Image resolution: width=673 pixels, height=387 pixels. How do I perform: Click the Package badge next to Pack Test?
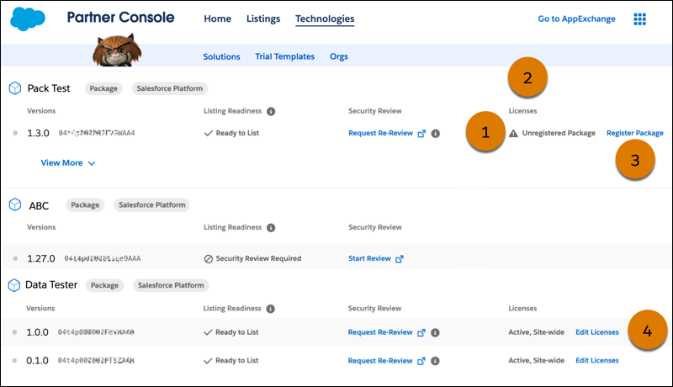coord(103,88)
